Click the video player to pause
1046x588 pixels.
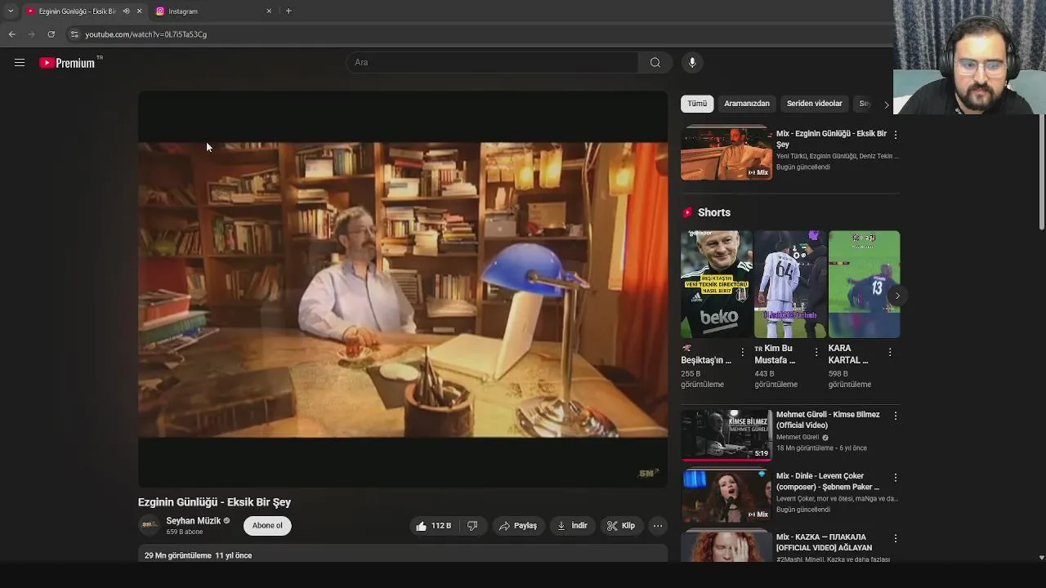(x=403, y=289)
